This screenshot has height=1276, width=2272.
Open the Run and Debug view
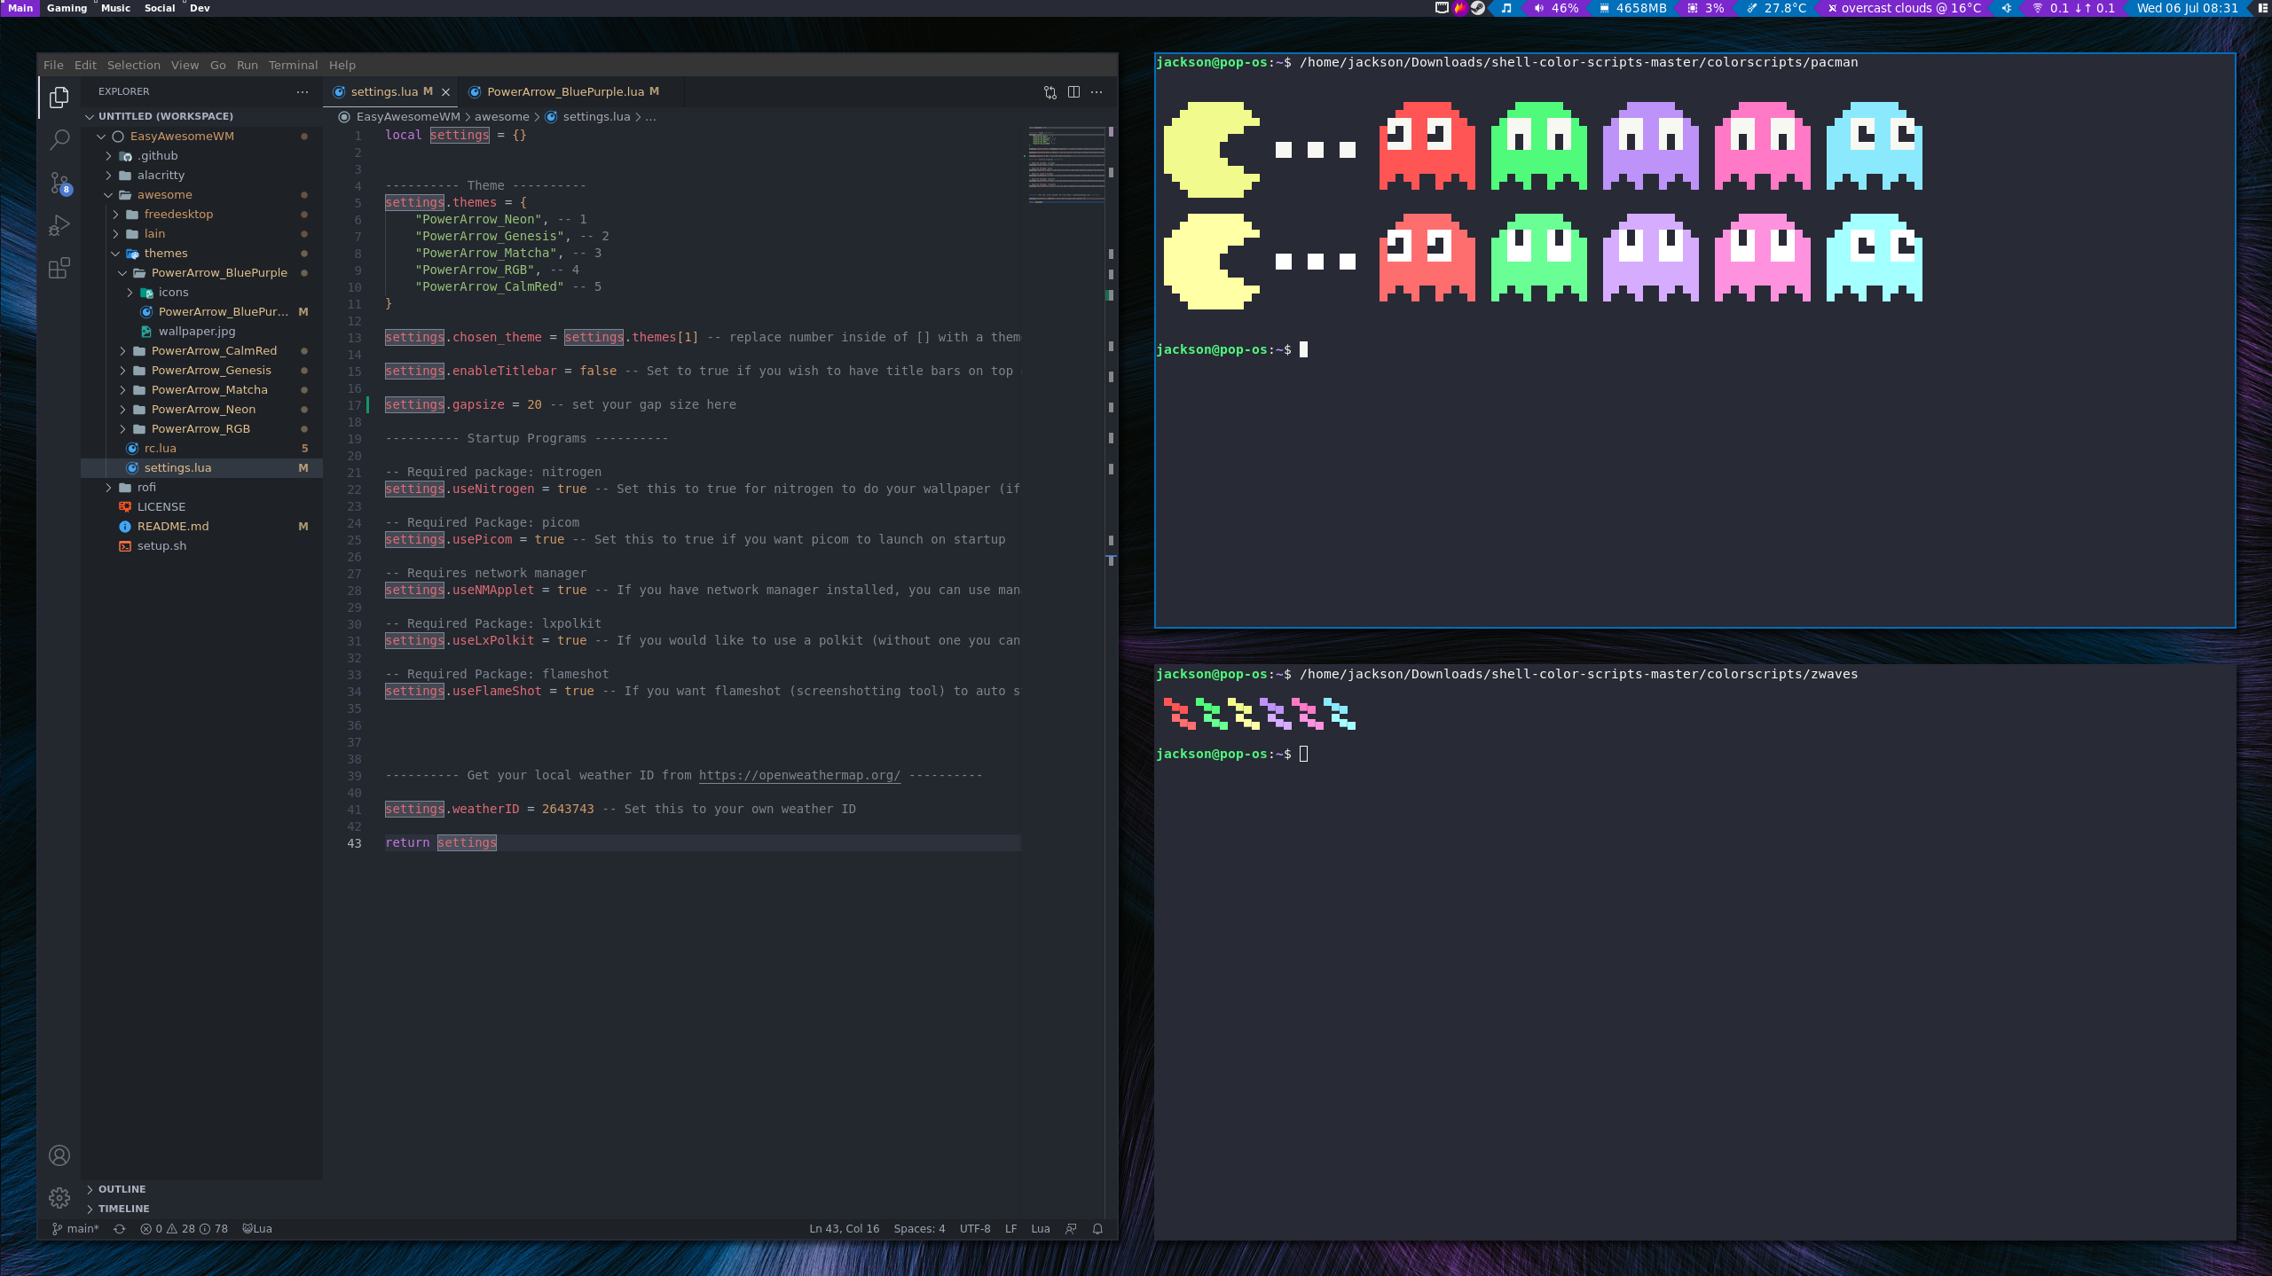pos(59,225)
